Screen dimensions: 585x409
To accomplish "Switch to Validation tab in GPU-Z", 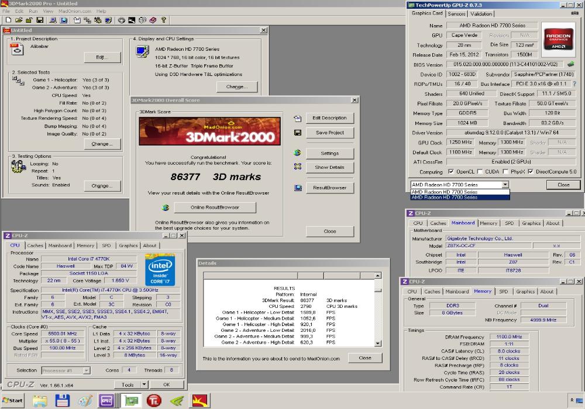I will [481, 14].
